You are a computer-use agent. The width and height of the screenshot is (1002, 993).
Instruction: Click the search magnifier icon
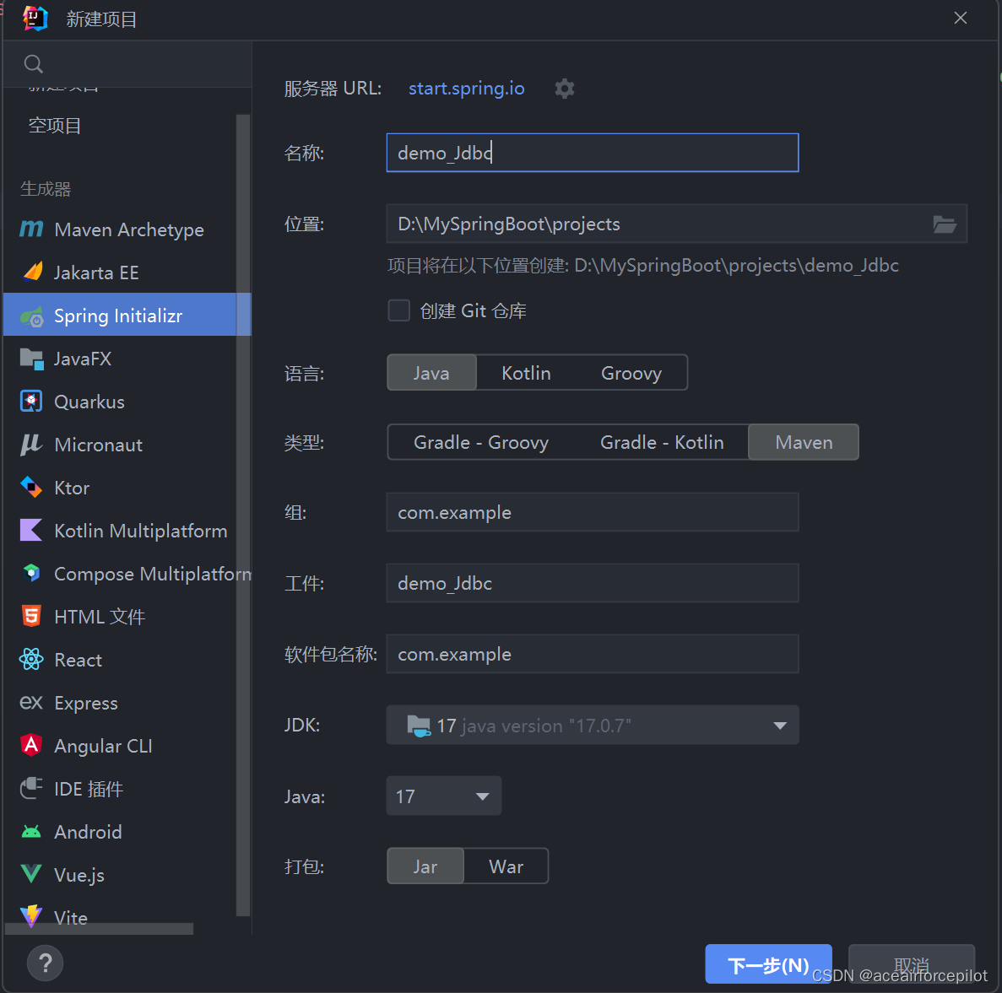coord(33,64)
